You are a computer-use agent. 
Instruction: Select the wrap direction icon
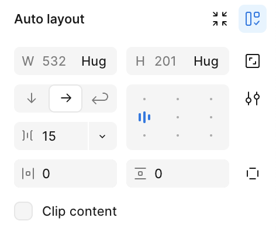[100, 98]
